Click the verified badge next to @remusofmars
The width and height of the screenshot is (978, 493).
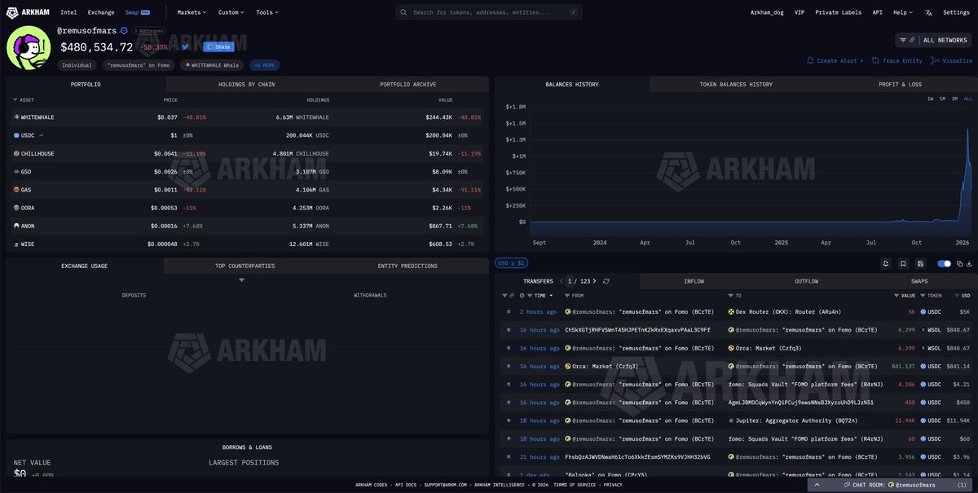click(124, 31)
